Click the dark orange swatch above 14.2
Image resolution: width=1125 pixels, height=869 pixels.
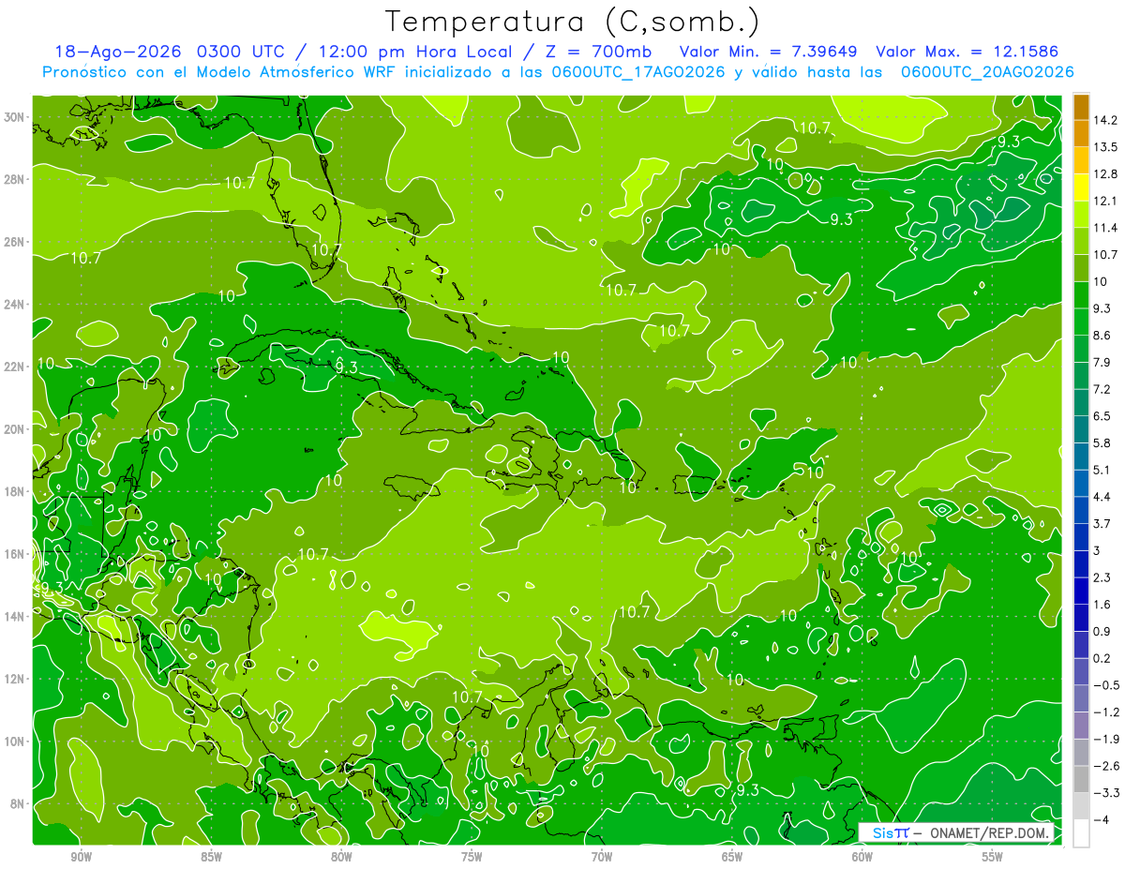click(x=1081, y=107)
